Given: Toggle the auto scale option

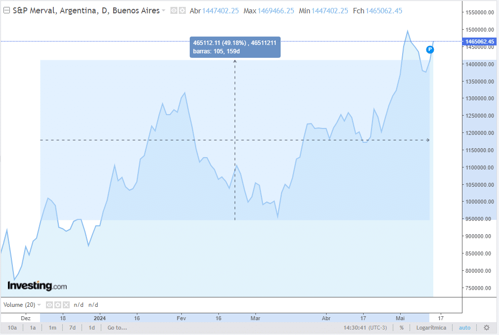Looking at the screenshot, I should pyautogui.click(x=464, y=328).
